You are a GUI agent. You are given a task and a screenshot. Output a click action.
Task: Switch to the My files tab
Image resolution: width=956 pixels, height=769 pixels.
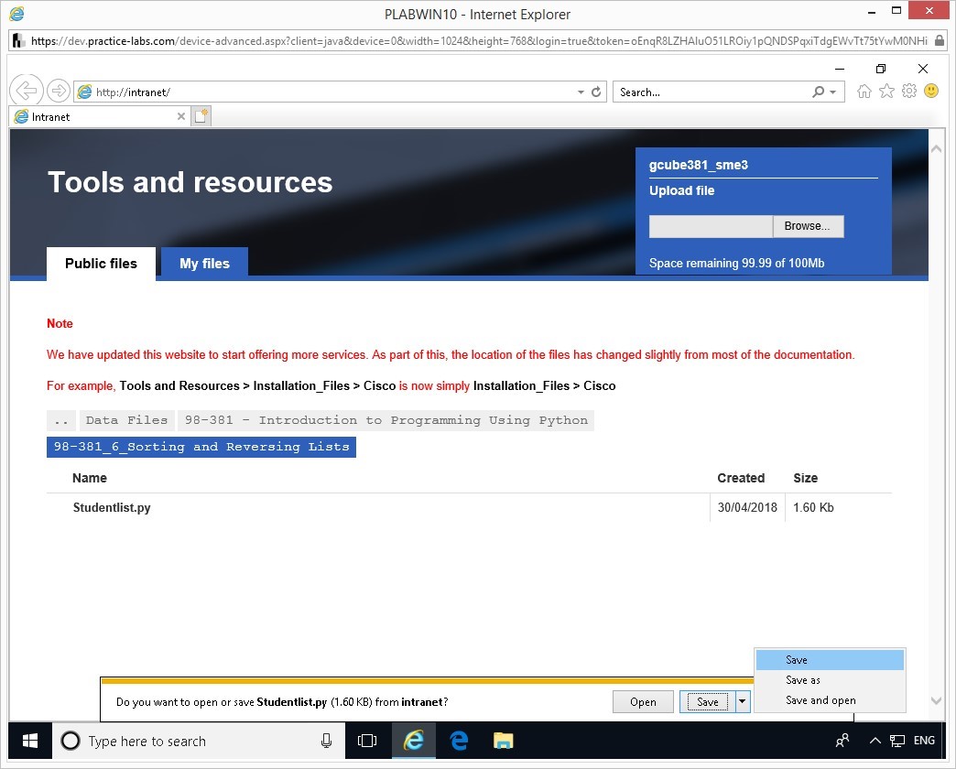pyautogui.click(x=204, y=264)
